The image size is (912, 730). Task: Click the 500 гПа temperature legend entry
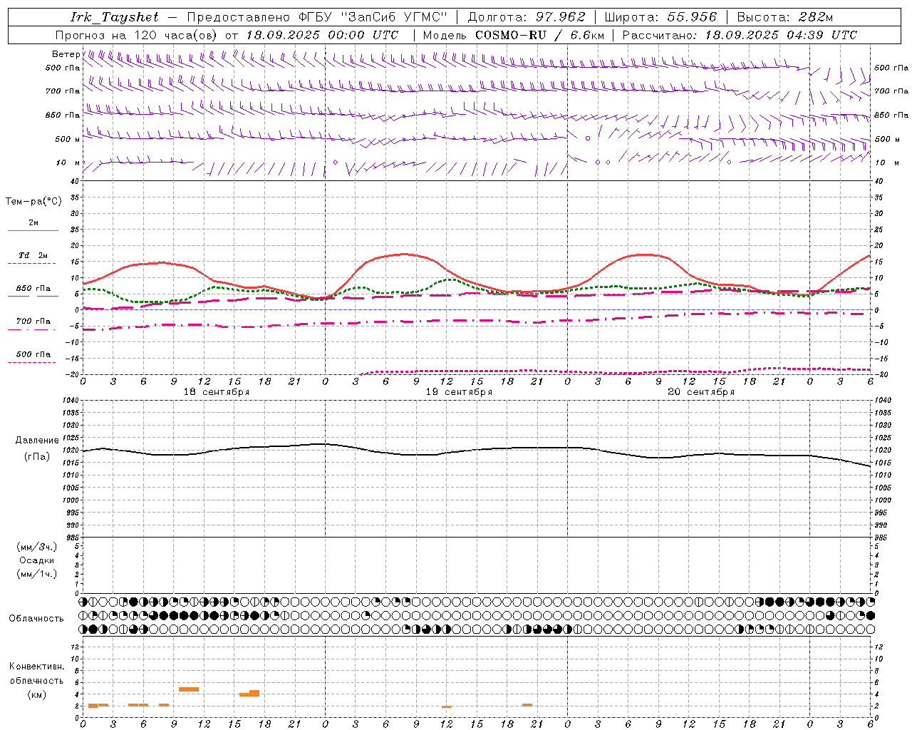tap(33, 354)
